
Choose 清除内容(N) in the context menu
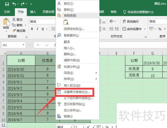[78, 60]
